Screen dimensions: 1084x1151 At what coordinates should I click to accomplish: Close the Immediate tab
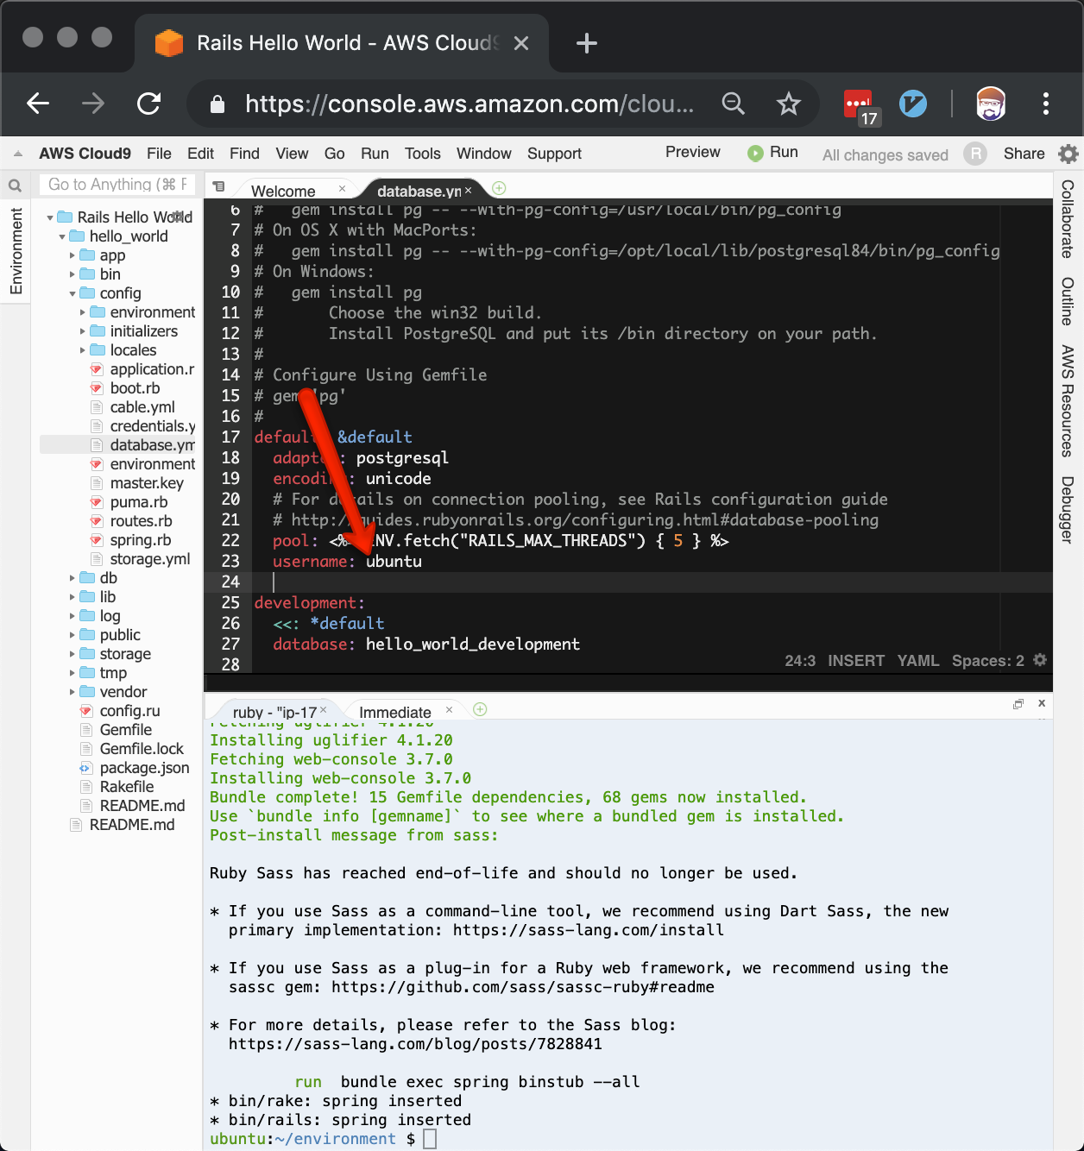click(449, 709)
